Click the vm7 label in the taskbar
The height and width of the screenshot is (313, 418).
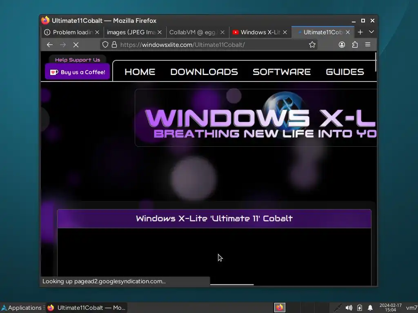412,308
